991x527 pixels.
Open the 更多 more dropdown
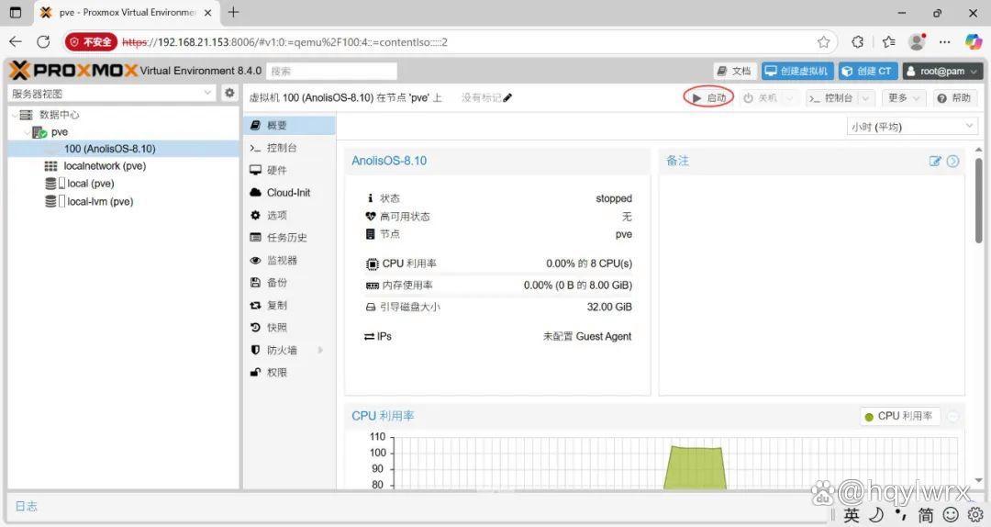pos(903,98)
